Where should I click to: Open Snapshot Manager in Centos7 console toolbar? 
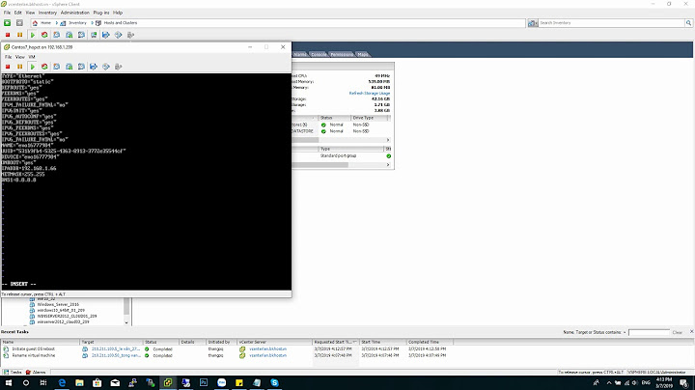click(x=81, y=67)
